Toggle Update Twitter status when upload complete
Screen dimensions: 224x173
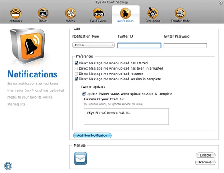coord(84,94)
